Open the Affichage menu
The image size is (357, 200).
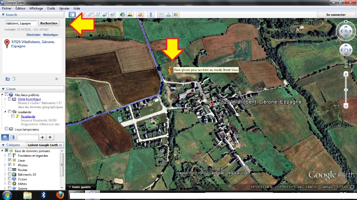click(36, 8)
